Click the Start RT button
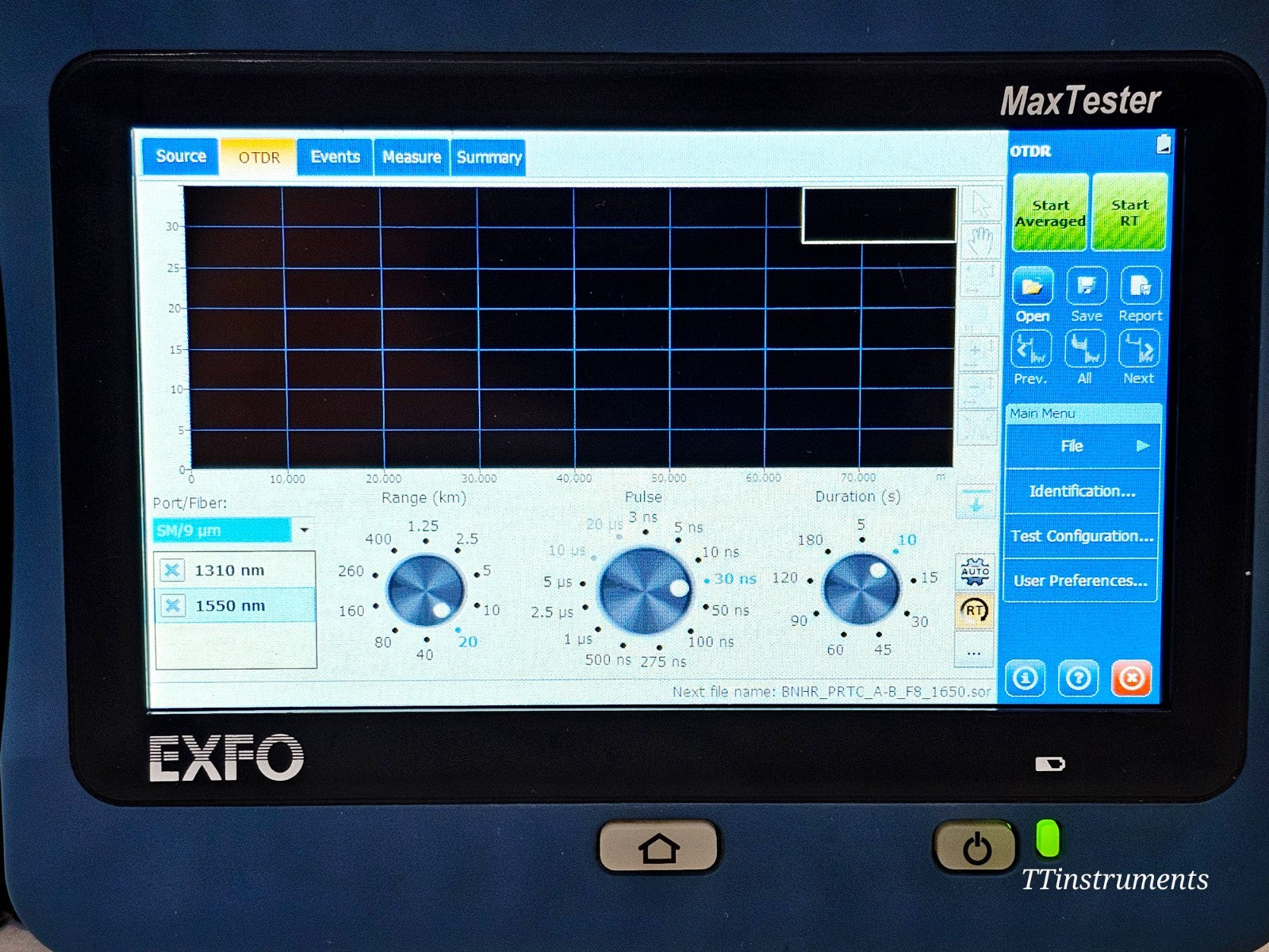Viewport: 1269px width, 952px height. pyautogui.click(x=1129, y=213)
